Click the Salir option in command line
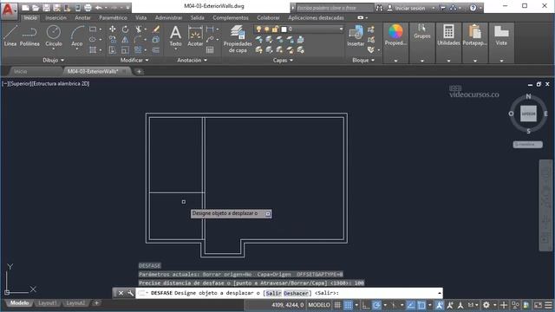The height and width of the screenshot is (312, 555). pyautogui.click(x=273, y=293)
